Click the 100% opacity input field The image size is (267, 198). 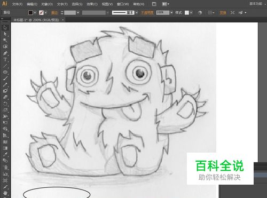pyautogui.click(x=163, y=13)
